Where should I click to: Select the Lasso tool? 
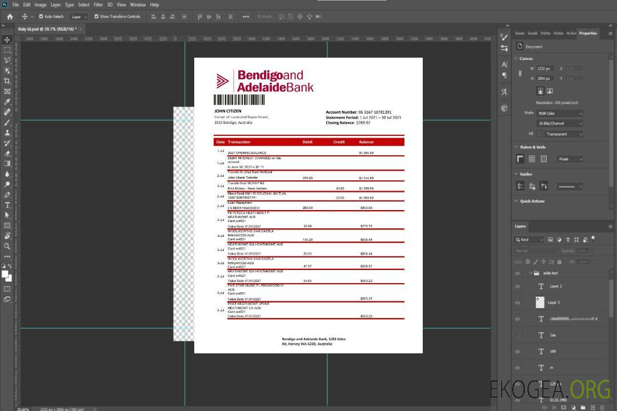pyautogui.click(x=7, y=60)
